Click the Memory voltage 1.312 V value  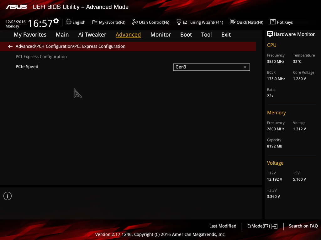[x=299, y=129]
